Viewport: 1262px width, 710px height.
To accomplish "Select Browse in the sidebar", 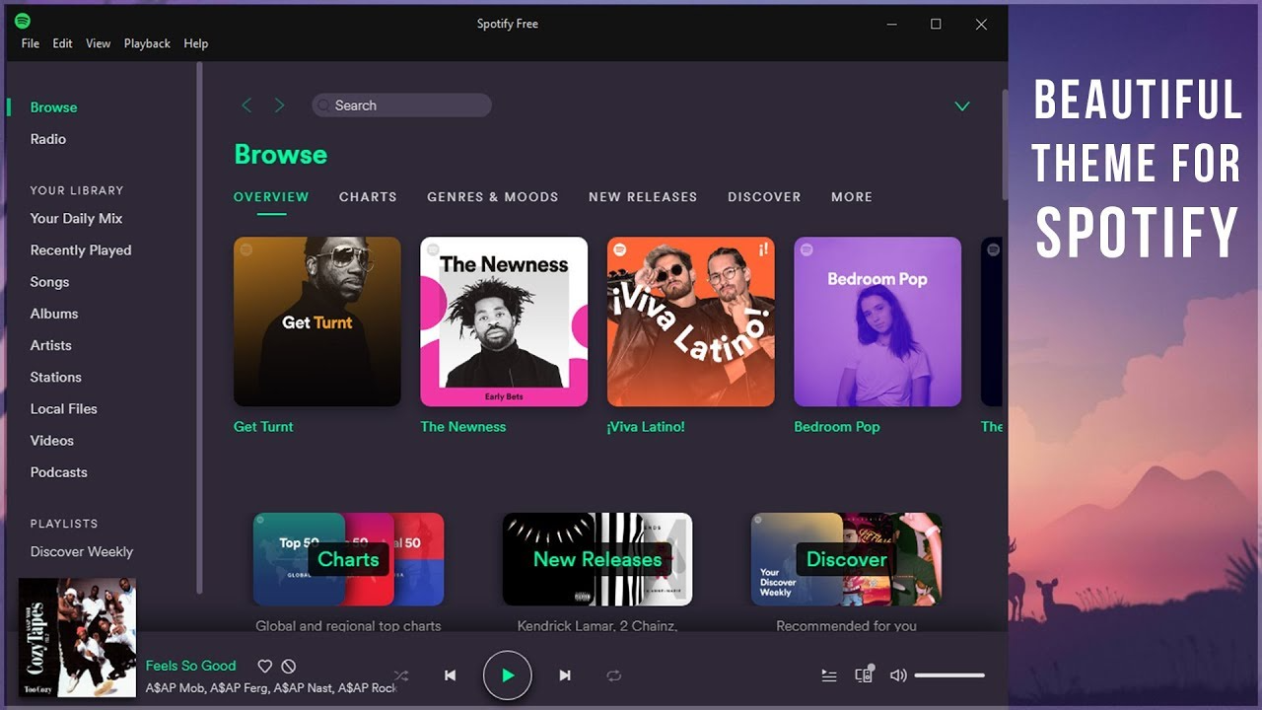I will [x=53, y=107].
